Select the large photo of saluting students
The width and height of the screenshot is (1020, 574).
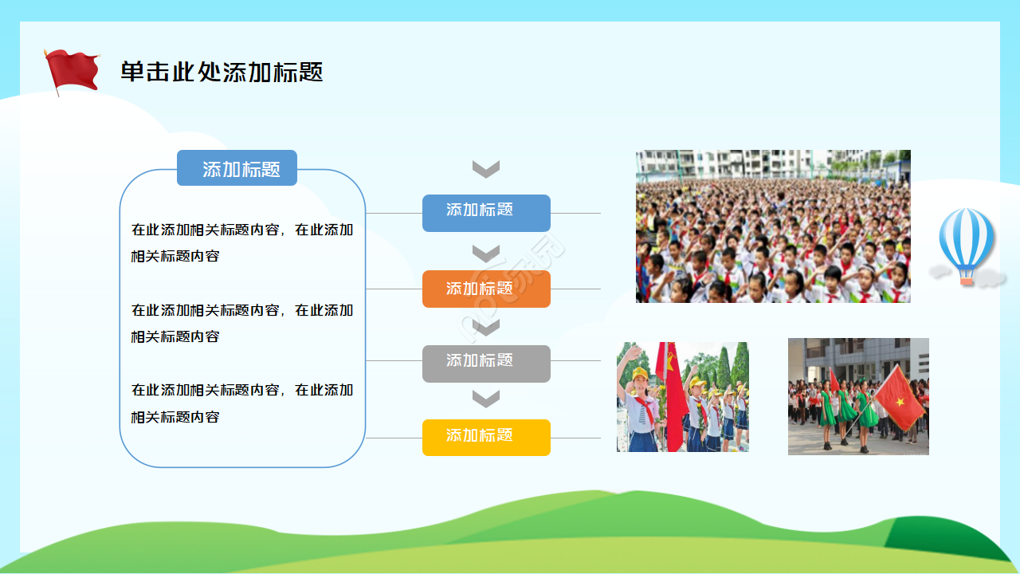(773, 226)
